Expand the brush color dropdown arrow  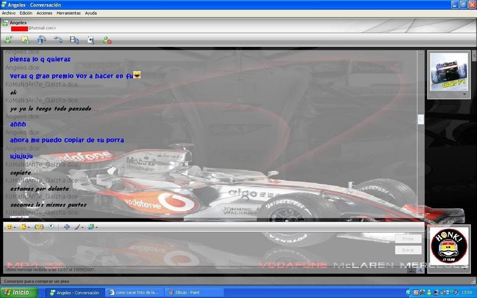click(x=82, y=227)
